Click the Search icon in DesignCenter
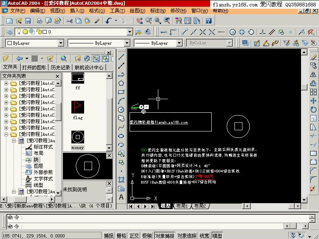 64,59
